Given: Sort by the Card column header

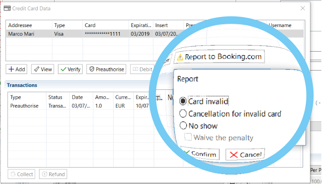Looking at the screenshot, I should 106,25.
